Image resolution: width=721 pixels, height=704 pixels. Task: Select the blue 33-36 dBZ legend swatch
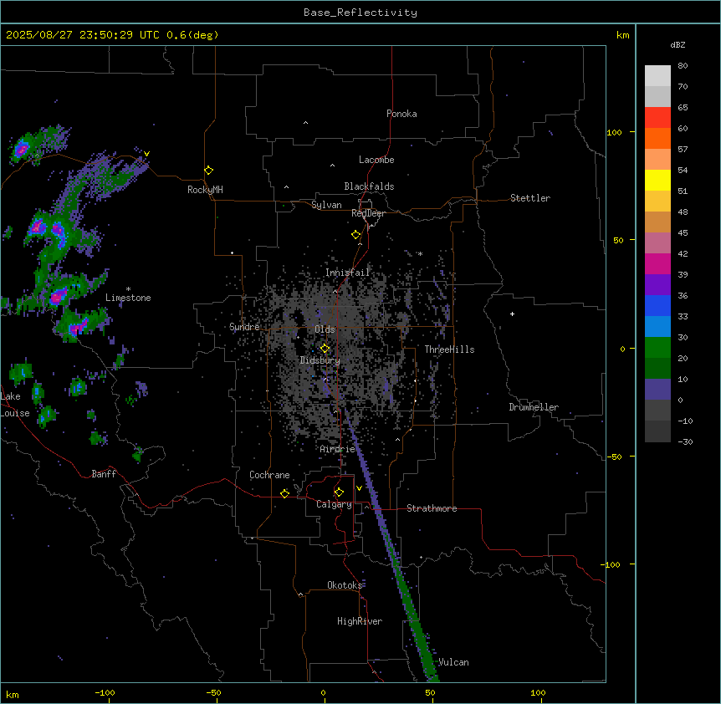[x=657, y=305]
